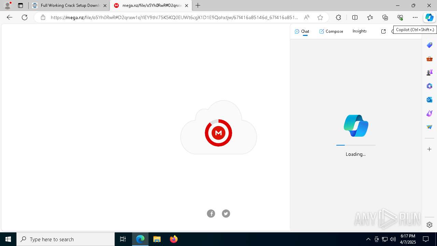This screenshot has height=246, width=437.
Task: Open a new browser tab
Action: (198, 5)
